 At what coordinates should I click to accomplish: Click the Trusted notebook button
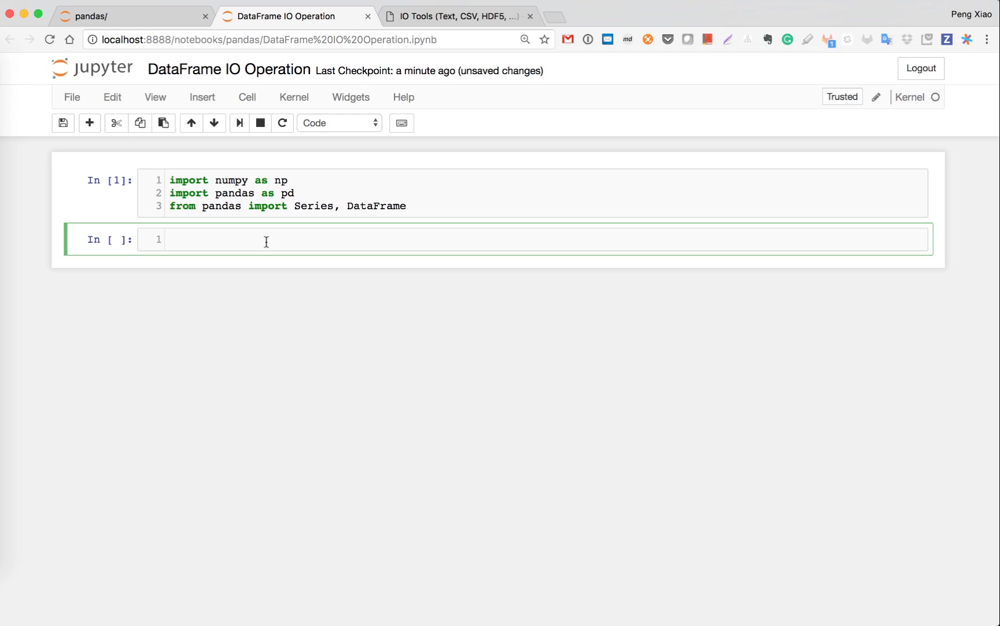842,97
